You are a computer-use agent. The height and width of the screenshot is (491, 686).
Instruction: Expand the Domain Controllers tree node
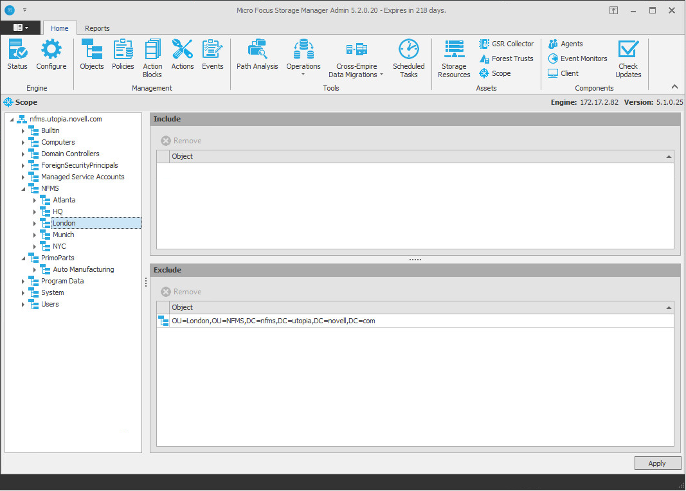pos(23,154)
